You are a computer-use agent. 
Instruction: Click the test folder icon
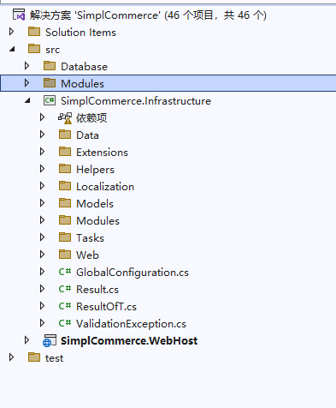click(x=34, y=357)
